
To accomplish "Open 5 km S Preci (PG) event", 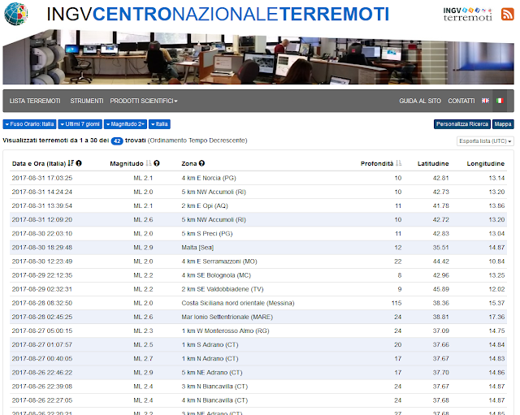I will pos(207,234).
